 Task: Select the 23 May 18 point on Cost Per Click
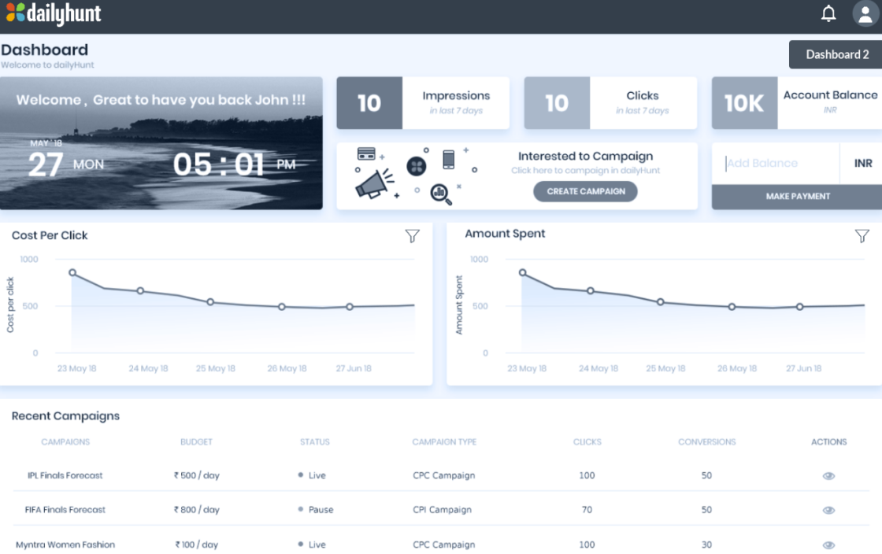(x=72, y=272)
